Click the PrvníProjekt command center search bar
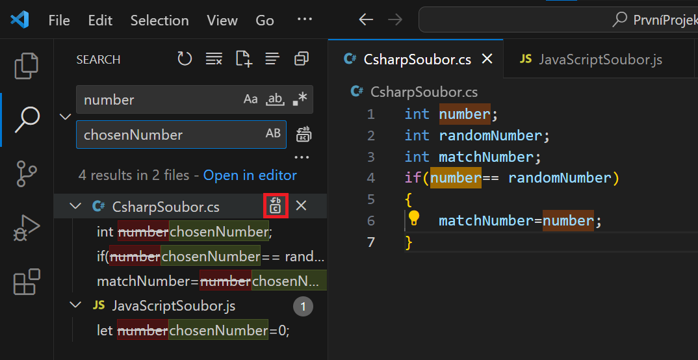This screenshot has width=698, height=360. click(x=558, y=19)
